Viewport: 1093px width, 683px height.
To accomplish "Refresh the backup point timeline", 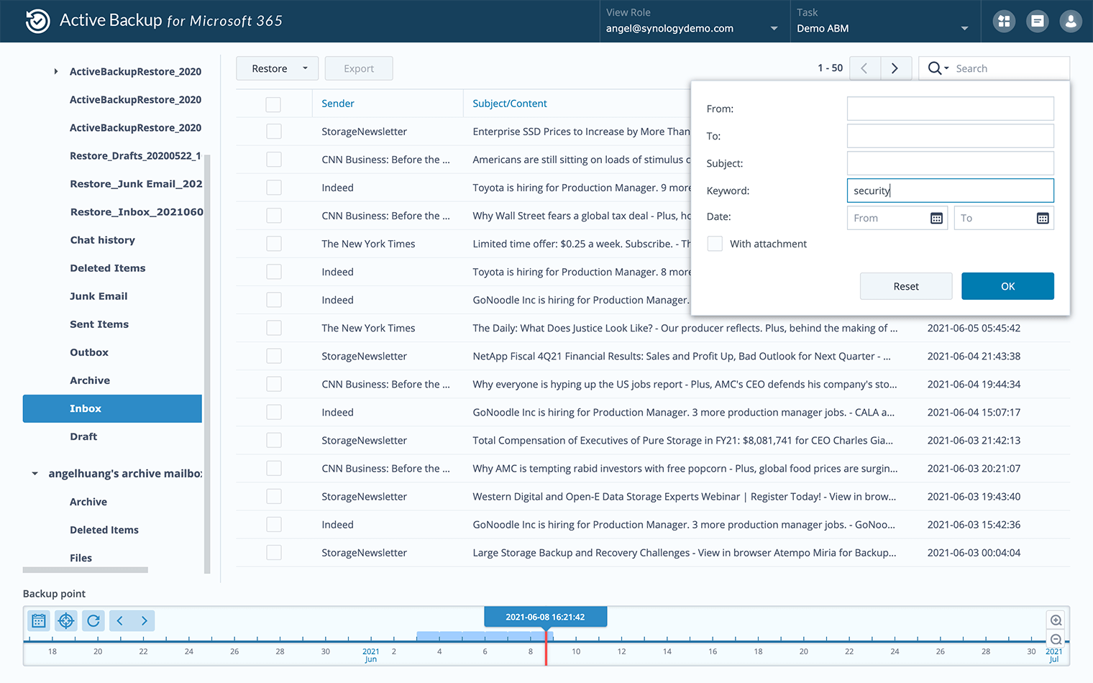I will [93, 620].
